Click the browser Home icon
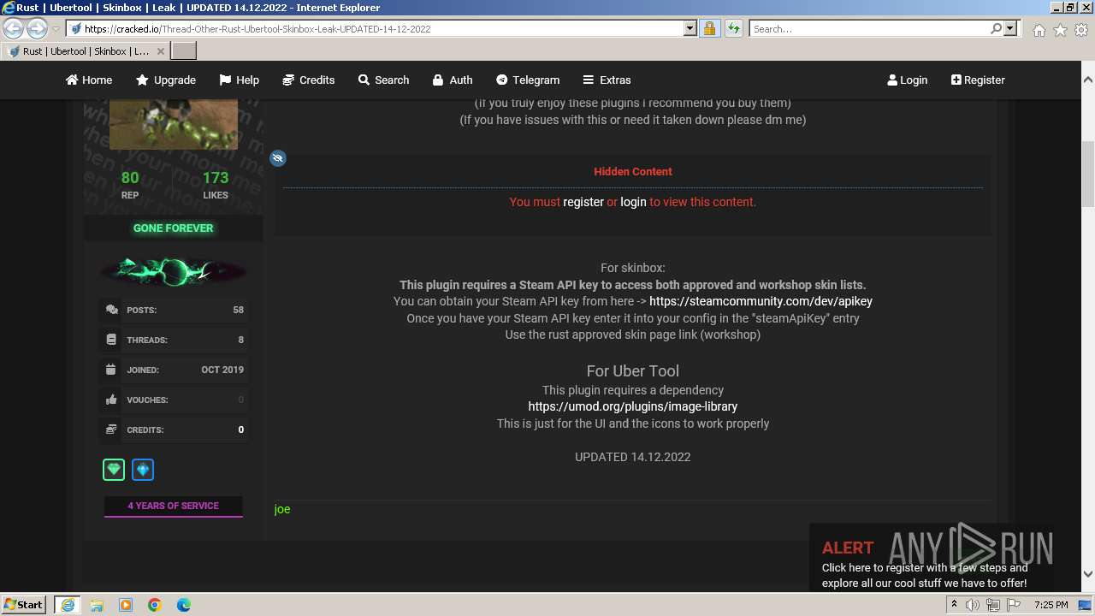 point(1039,29)
